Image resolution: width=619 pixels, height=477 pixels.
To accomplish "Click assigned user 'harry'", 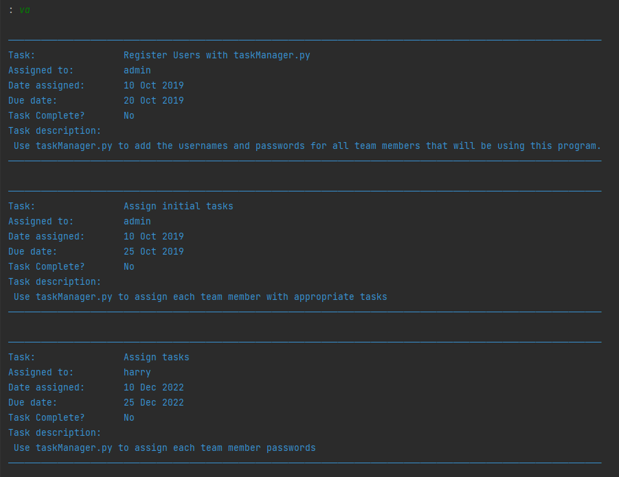I will 137,373.
